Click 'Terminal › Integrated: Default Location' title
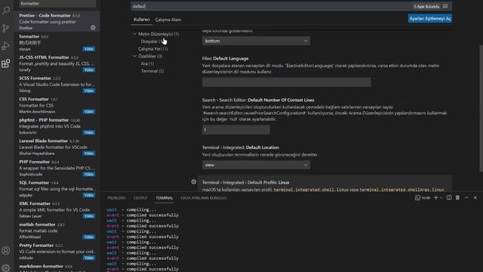Image resolution: width=483 pixels, height=272 pixels. [x=241, y=147]
